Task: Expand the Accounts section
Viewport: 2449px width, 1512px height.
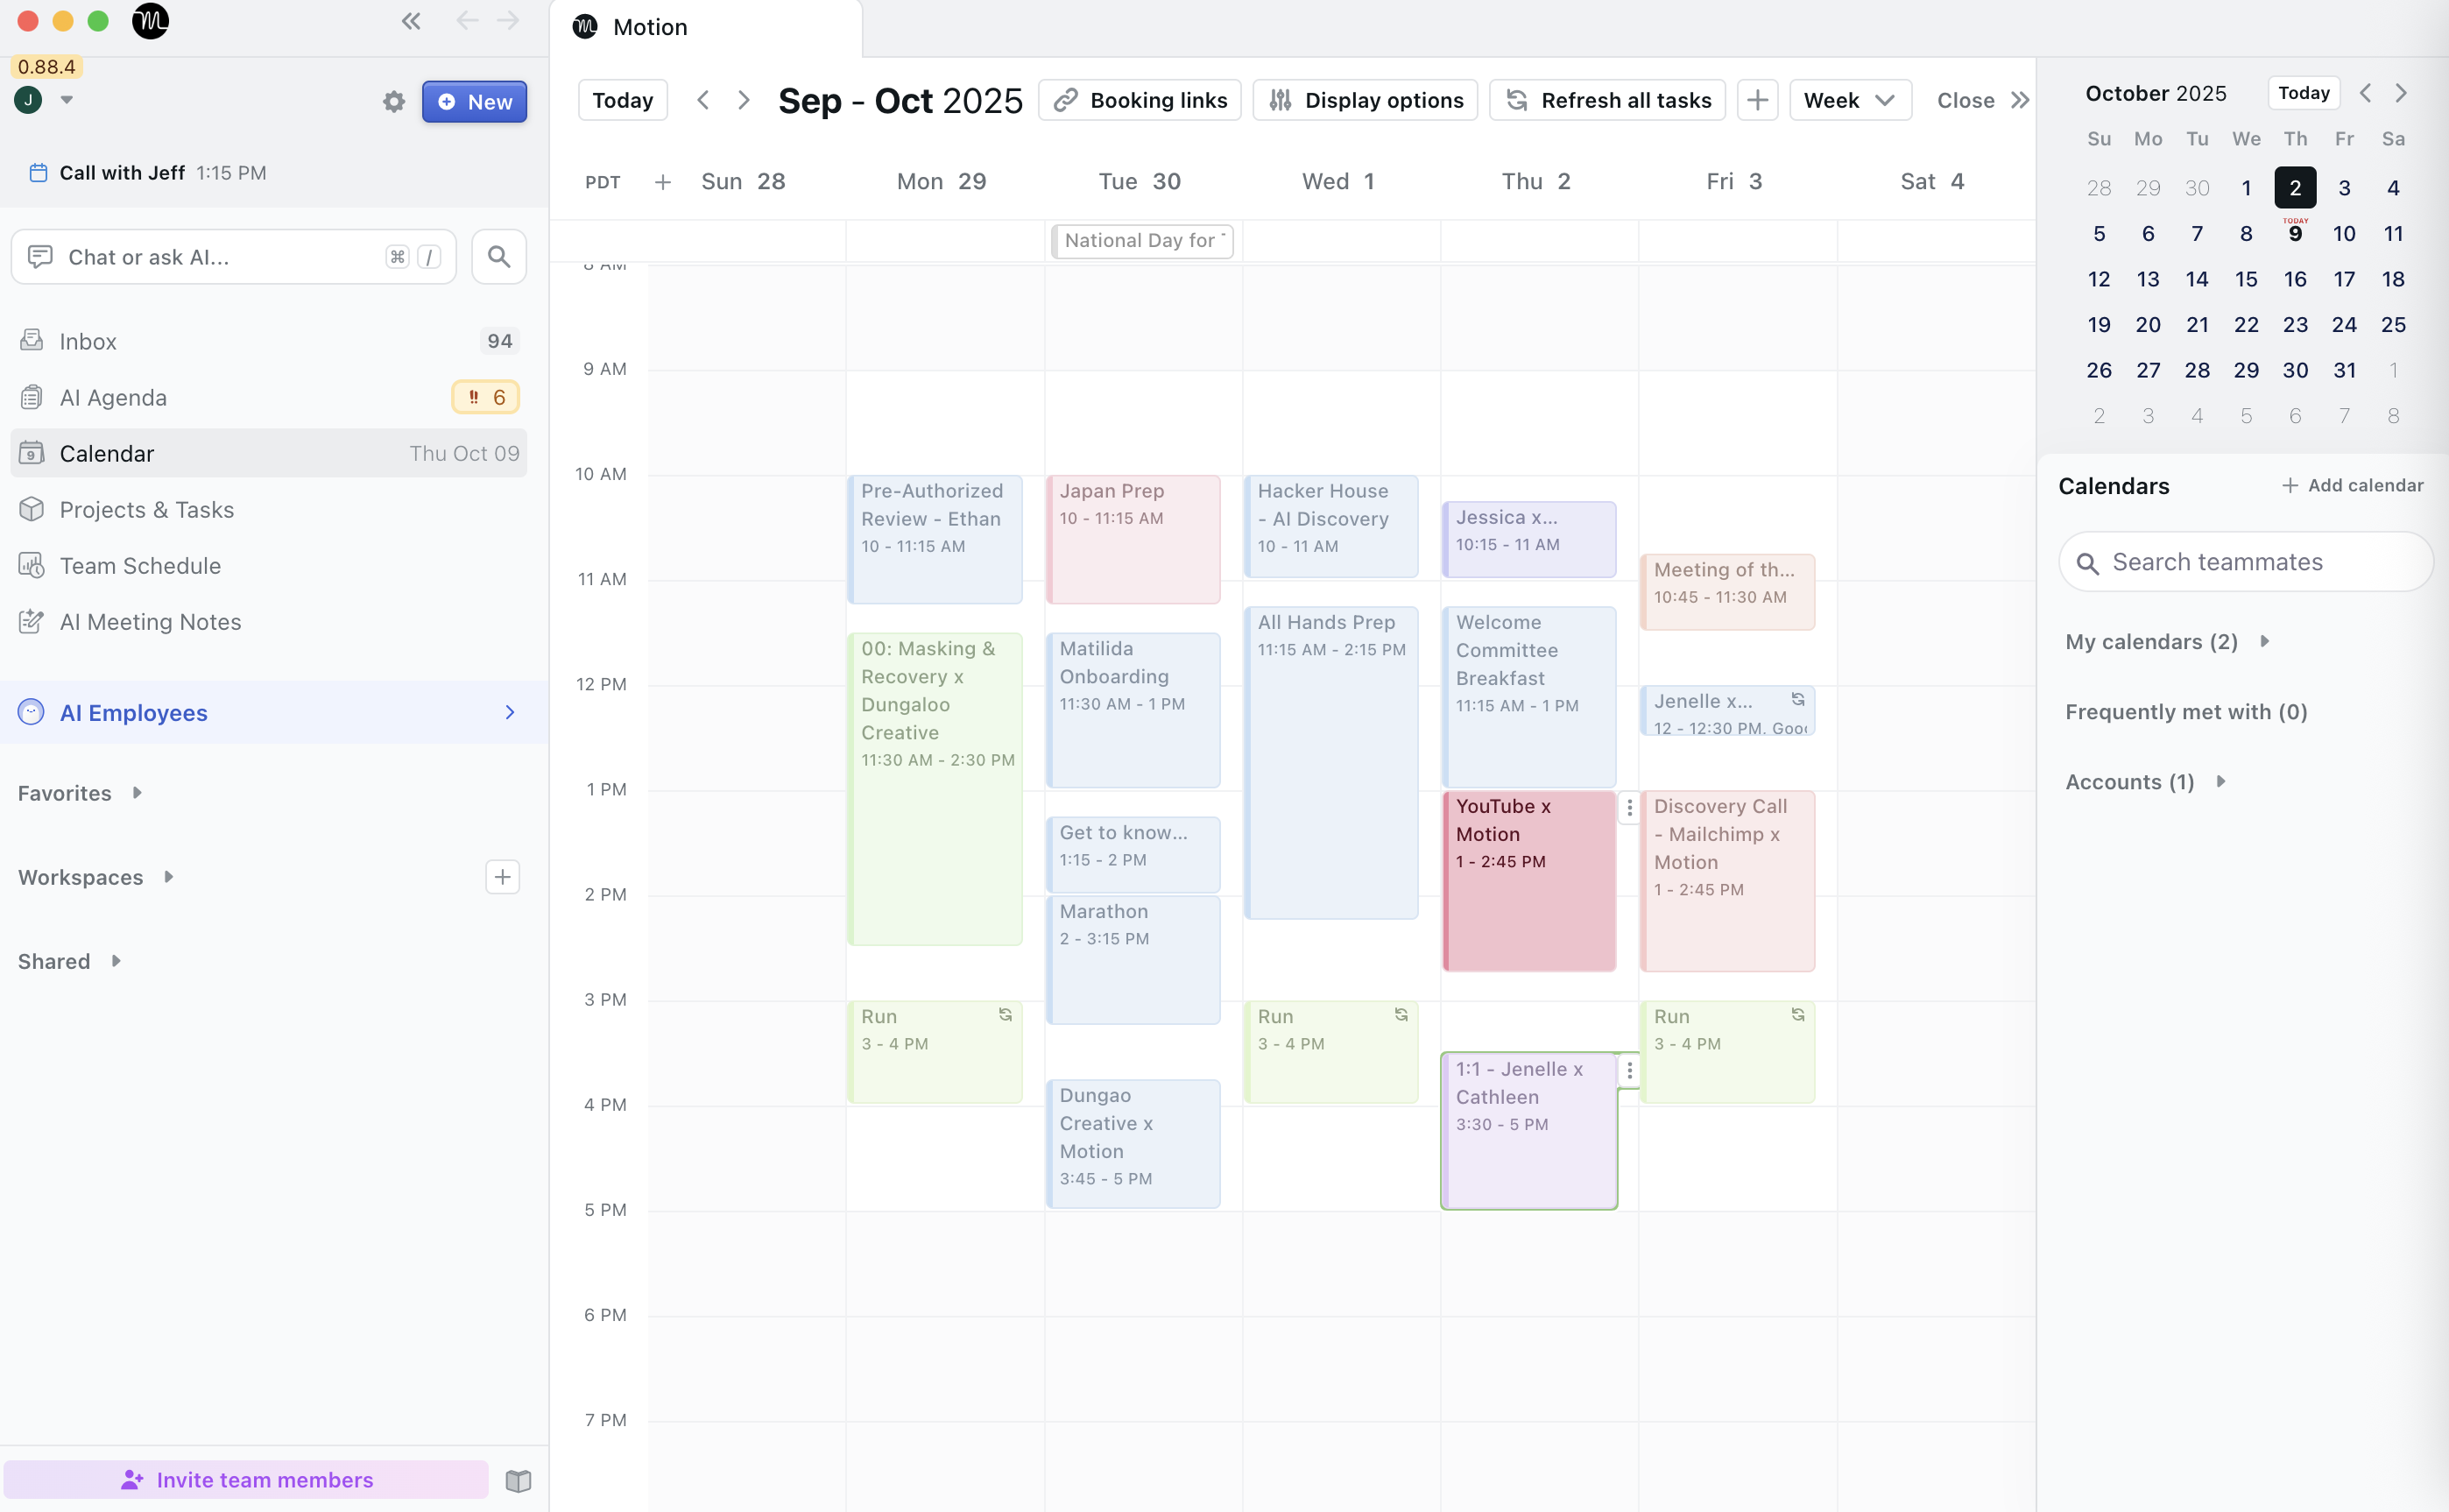Action: point(2221,782)
